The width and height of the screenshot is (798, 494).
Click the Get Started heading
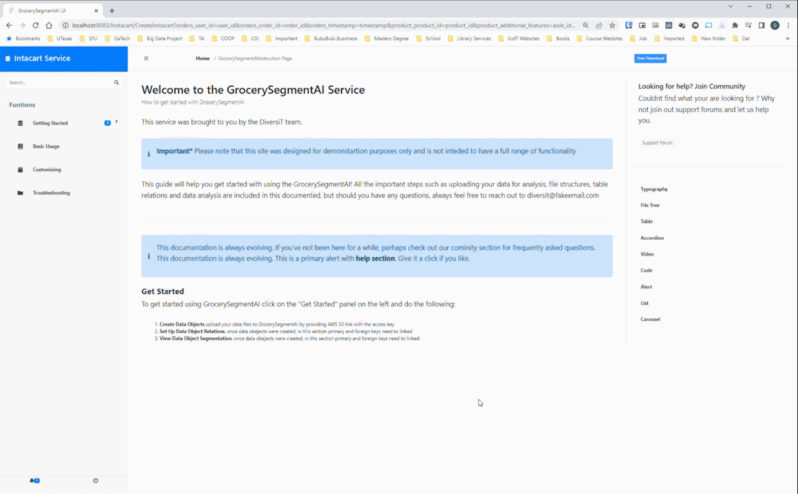(163, 292)
